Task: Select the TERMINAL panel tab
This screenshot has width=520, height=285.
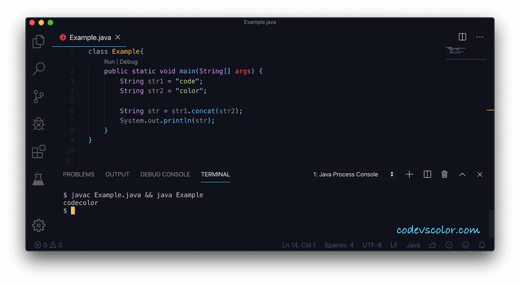Action: [215, 174]
